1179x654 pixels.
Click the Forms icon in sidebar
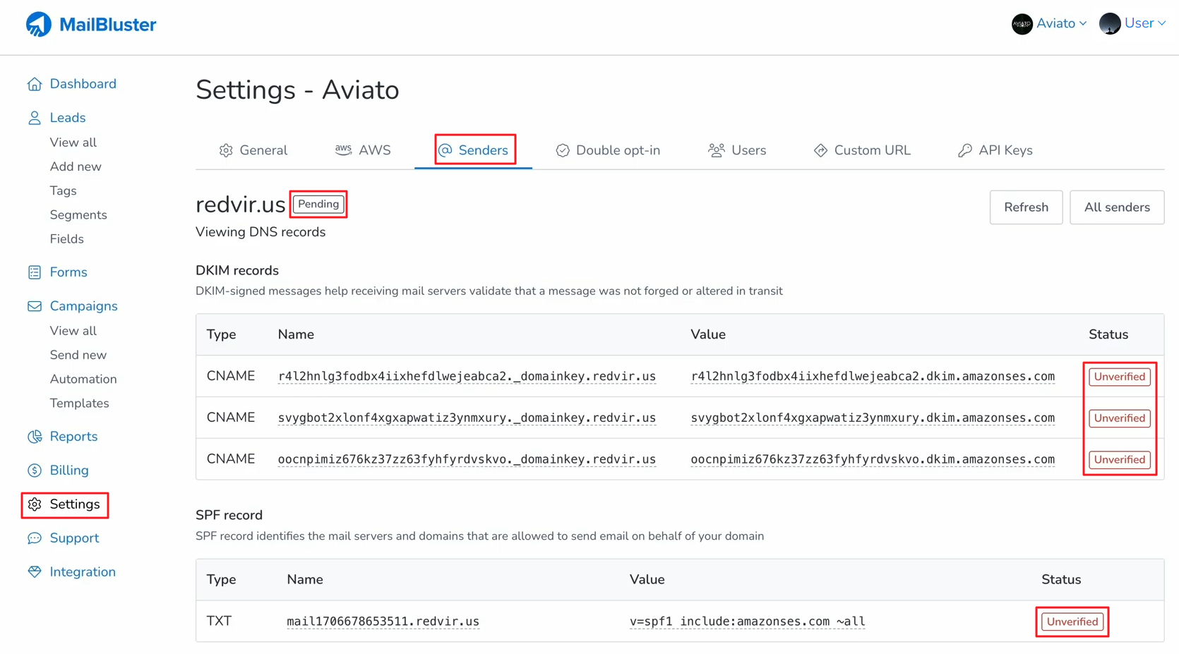[35, 272]
